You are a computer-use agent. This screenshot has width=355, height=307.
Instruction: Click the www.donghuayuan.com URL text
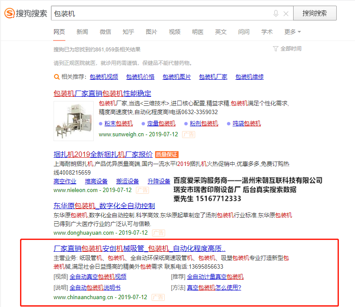(x=84, y=233)
